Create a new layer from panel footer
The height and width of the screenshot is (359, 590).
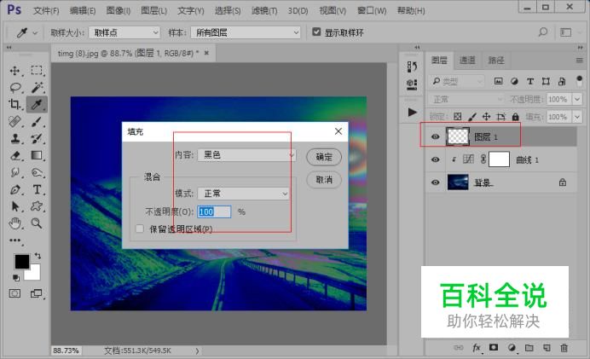click(547, 348)
